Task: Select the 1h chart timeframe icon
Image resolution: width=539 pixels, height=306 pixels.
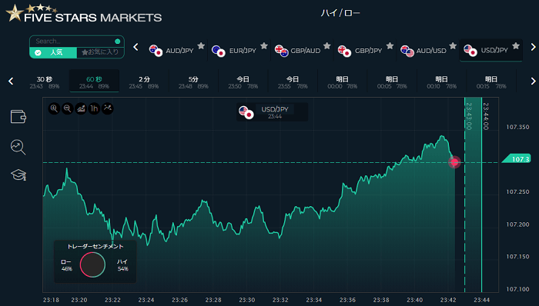Action: (94, 108)
